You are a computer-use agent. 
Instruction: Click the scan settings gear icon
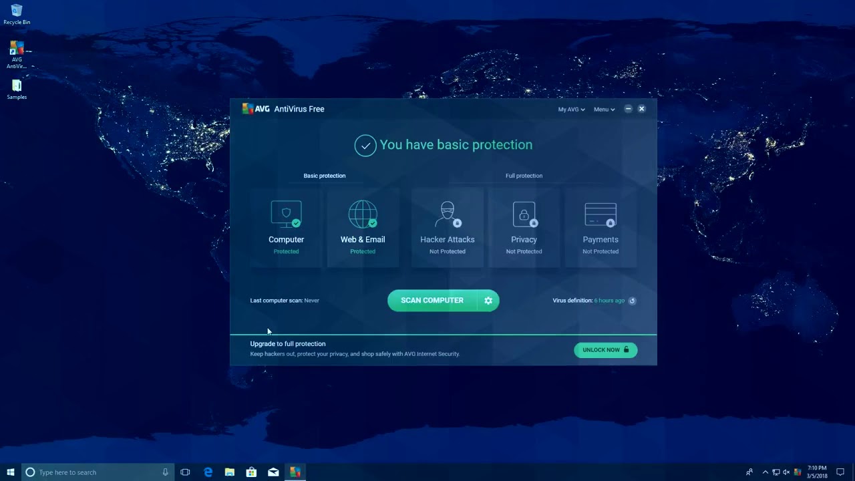point(488,301)
